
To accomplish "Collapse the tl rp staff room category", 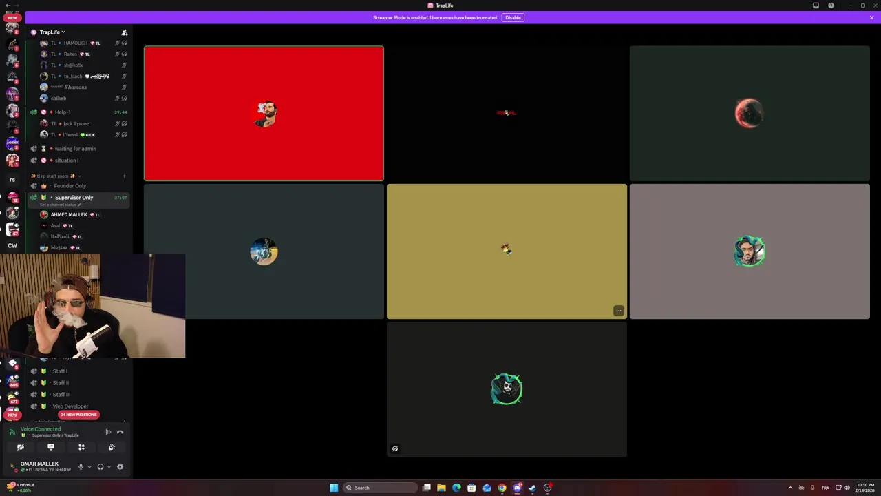I will point(56,176).
